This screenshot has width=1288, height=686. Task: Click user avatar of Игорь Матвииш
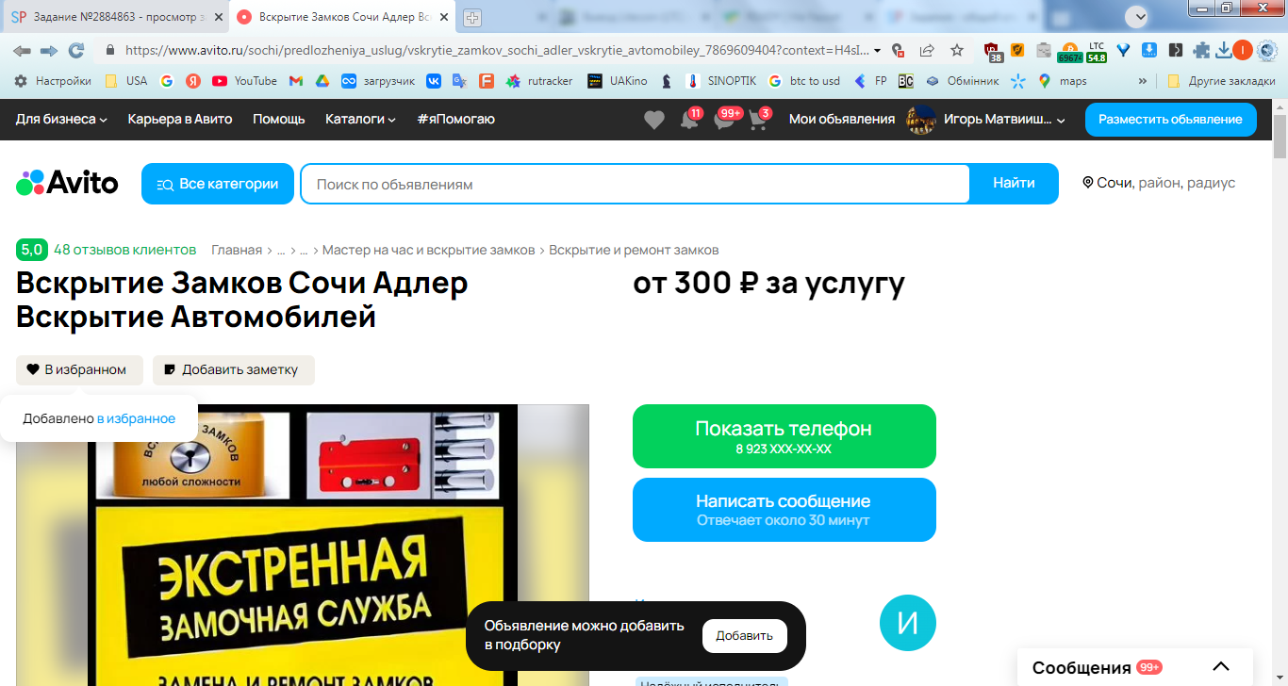coord(920,120)
